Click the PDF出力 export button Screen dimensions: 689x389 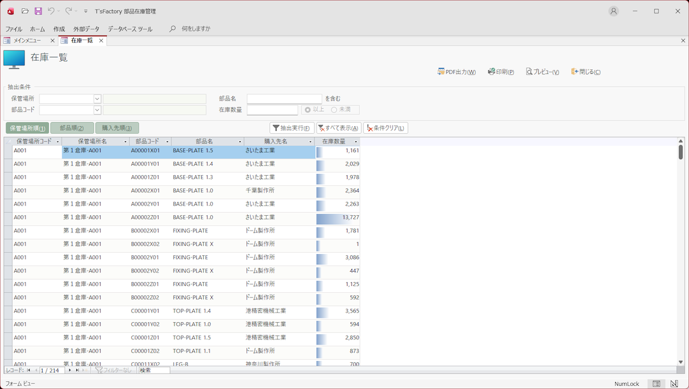[x=457, y=72]
